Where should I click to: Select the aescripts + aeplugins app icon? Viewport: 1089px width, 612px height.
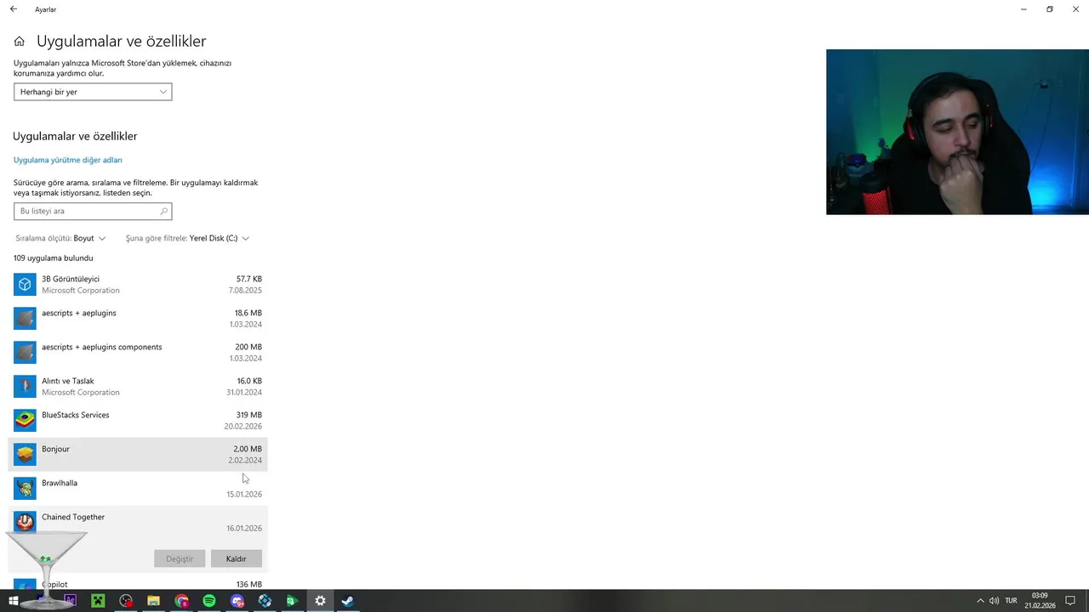pyautogui.click(x=25, y=318)
